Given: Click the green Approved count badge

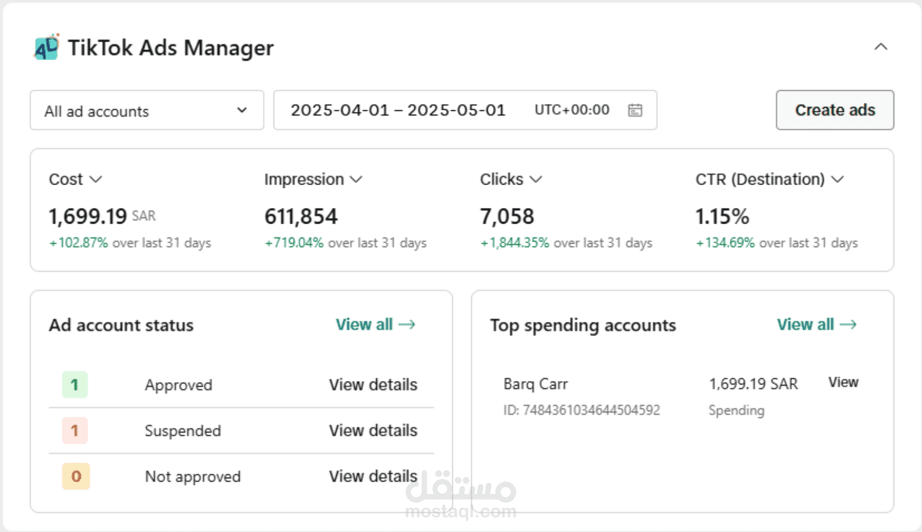Looking at the screenshot, I should click(75, 385).
